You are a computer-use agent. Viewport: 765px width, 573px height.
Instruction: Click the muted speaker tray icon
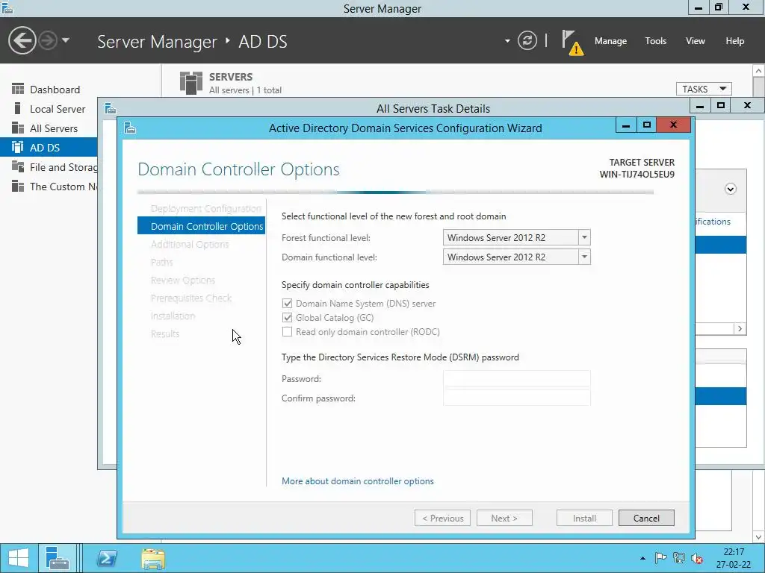tap(697, 558)
